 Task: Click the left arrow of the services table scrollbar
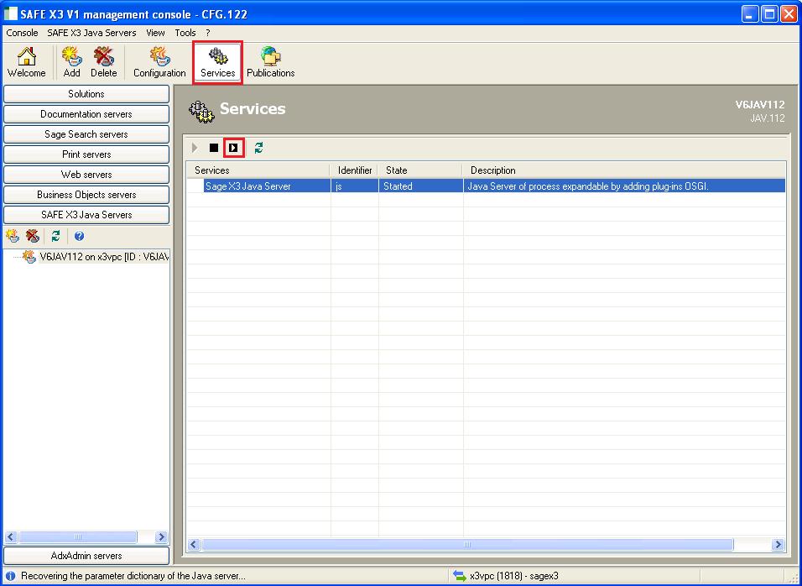click(x=194, y=545)
